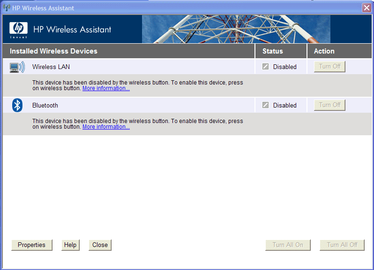Image resolution: width=374 pixels, height=270 pixels.
Task: Click the Status column header
Action: point(273,51)
